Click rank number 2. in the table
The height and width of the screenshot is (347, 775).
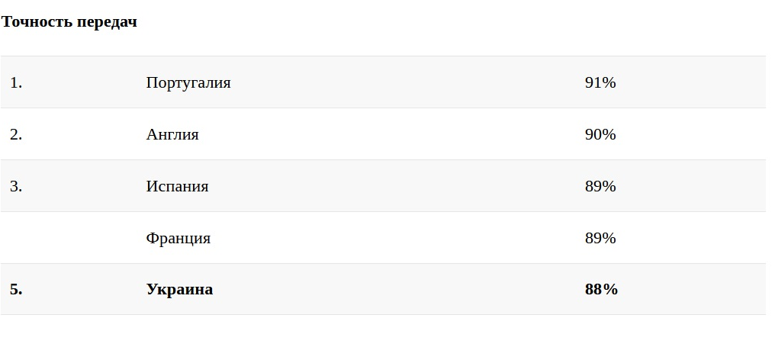16,134
